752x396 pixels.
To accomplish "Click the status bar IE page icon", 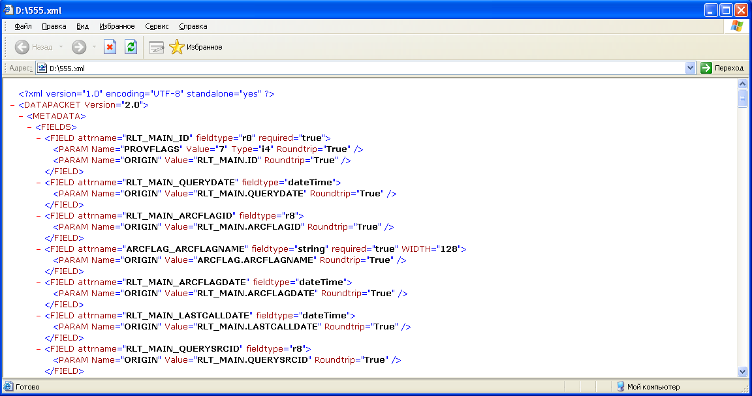I will (x=8, y=387).
